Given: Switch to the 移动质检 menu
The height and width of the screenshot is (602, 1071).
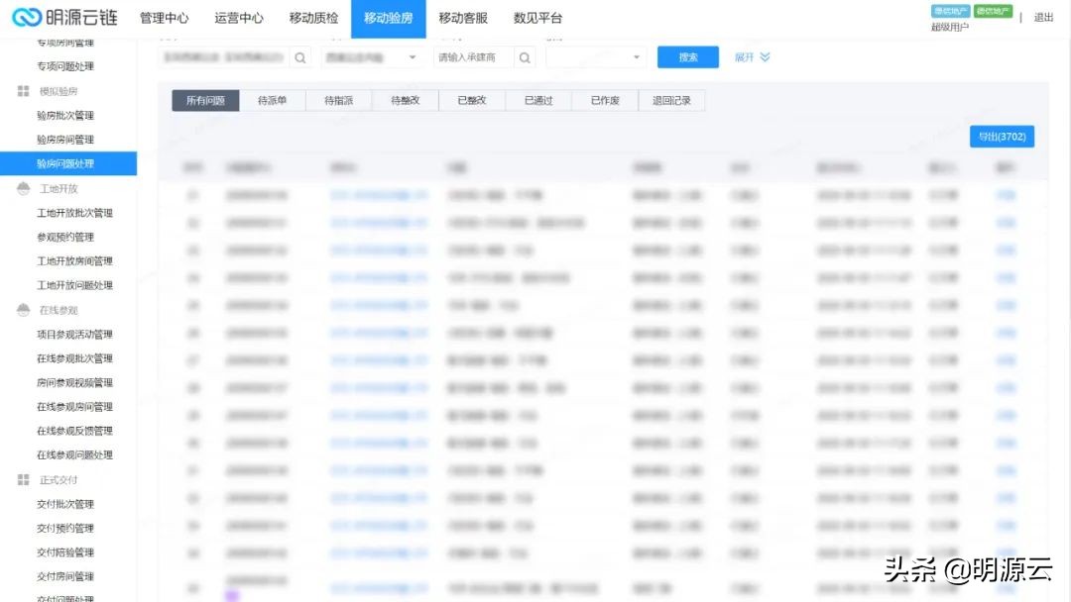Looking at the screenshot, I should 314,18.
